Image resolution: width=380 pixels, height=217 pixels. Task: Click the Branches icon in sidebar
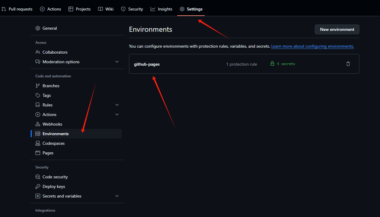tap(38, 86)
